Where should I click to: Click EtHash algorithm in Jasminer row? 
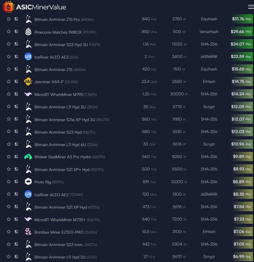209,82
